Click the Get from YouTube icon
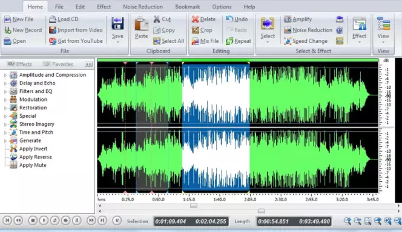 [53, 41]
